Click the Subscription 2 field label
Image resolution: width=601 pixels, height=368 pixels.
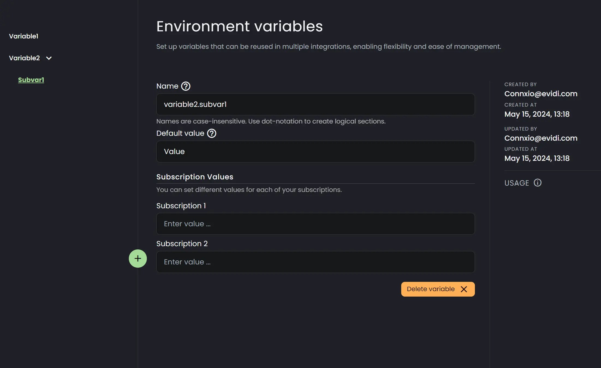(x=182, y=244)
